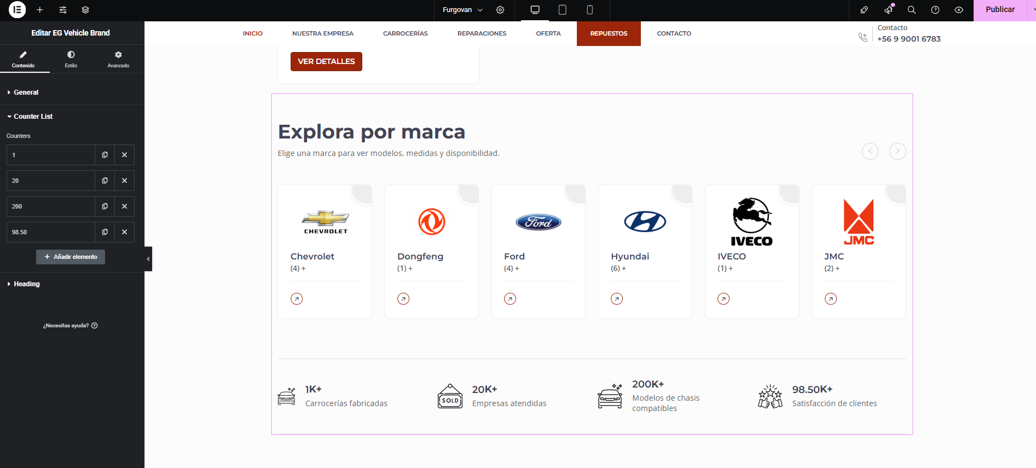Click arrow icon on IVECO card
This screenshot has width=1036, height=468.
pos(724,299)
